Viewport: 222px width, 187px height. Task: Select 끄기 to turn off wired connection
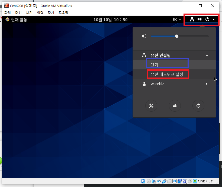(174, 65)
